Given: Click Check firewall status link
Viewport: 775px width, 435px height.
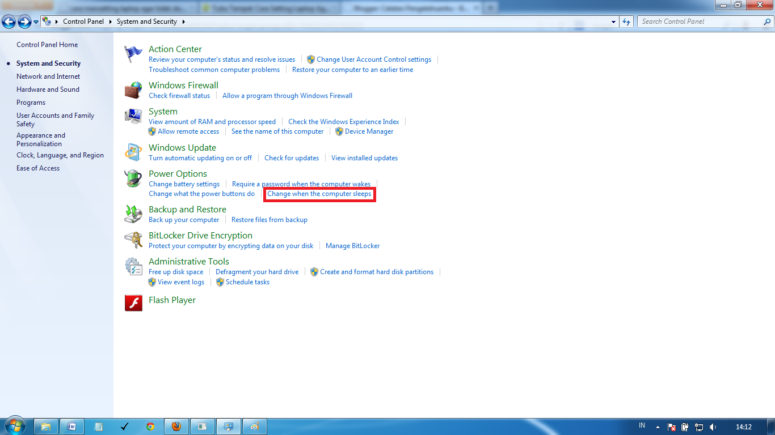Looking at the screenshot, I should (x=179, y=96).
